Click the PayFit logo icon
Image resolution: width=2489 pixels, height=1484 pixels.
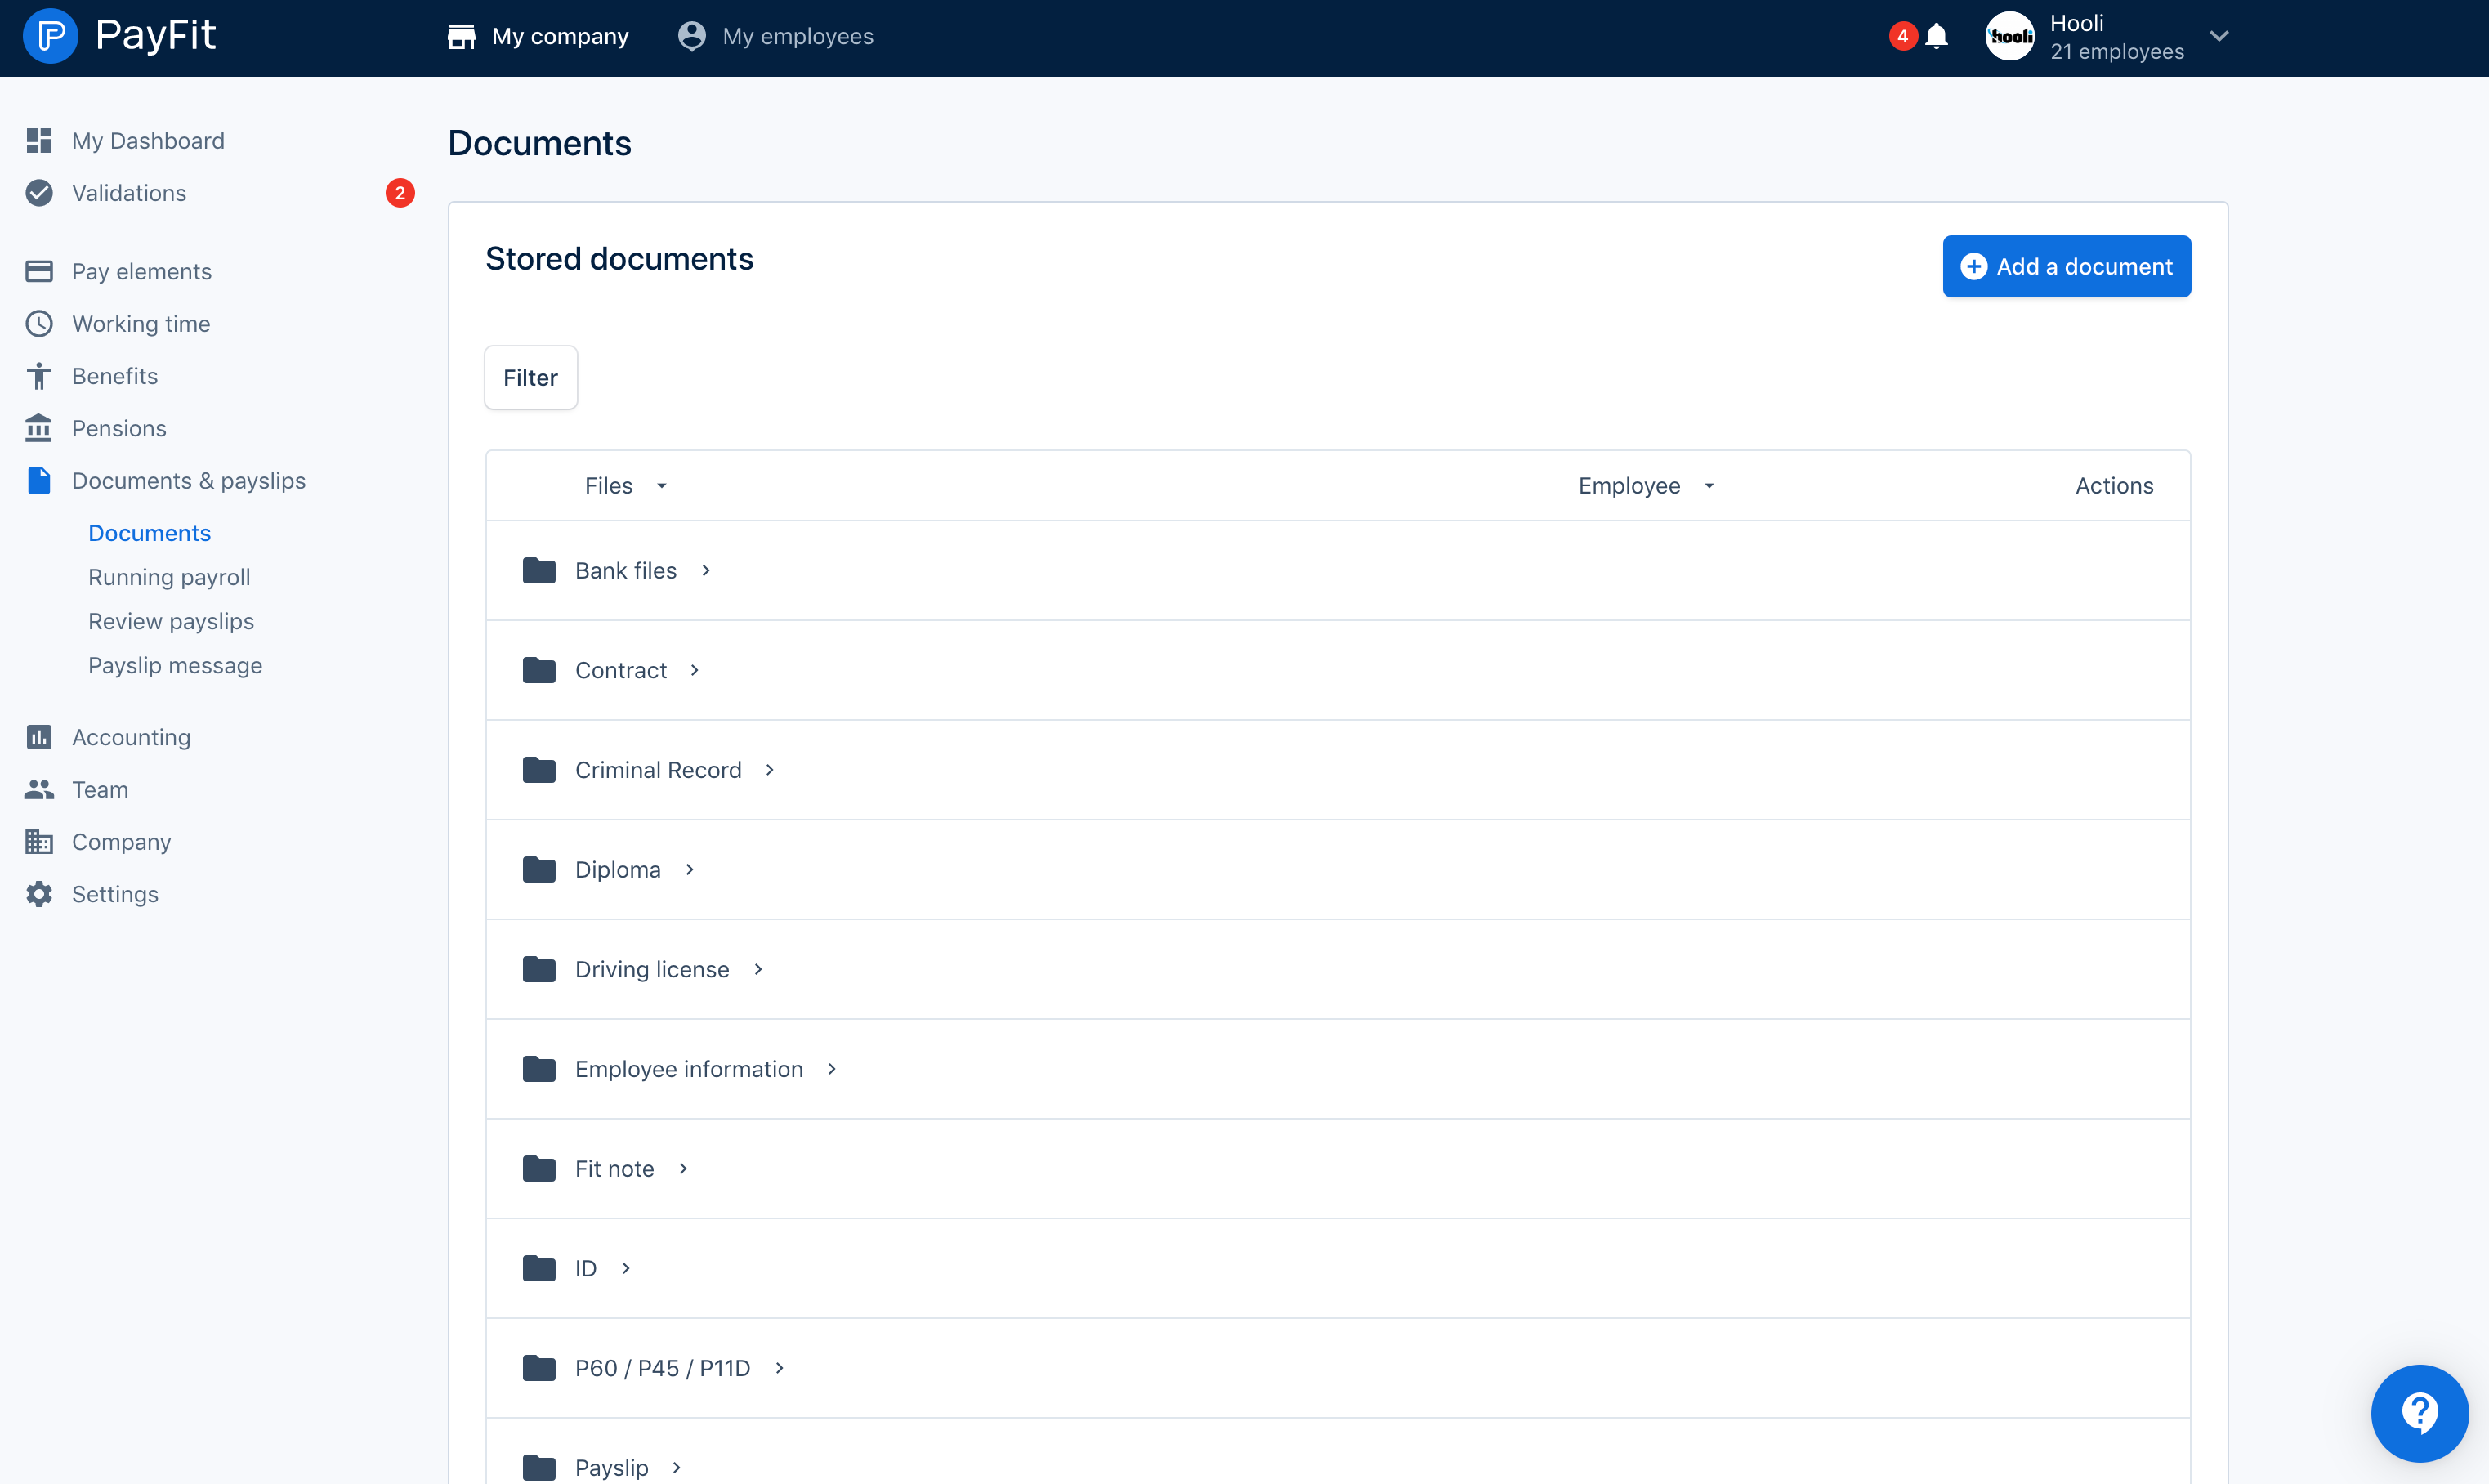[50, 37]
